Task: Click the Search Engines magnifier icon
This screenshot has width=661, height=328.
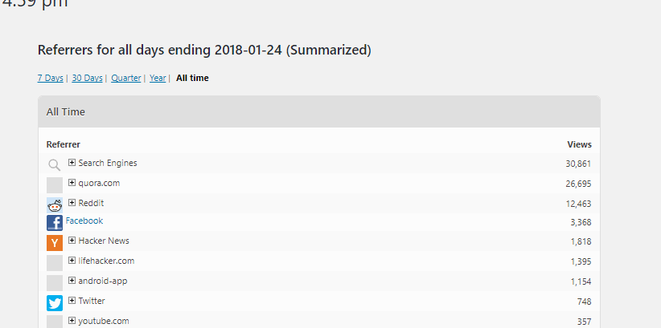Action: point(55,165)
